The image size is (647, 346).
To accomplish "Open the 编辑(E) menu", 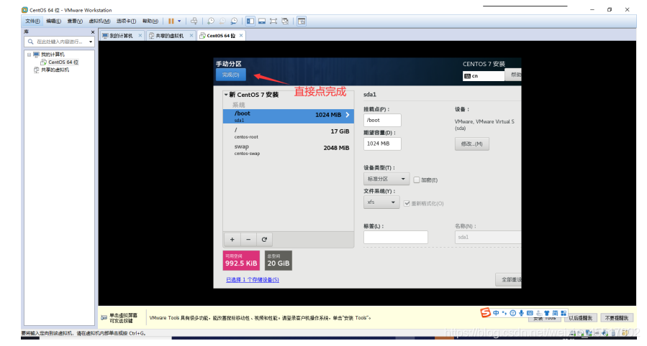I will pyautogui.click(x=54, y=21).
